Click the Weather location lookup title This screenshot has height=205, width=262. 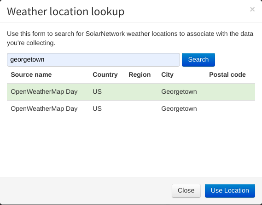(66, 11)
